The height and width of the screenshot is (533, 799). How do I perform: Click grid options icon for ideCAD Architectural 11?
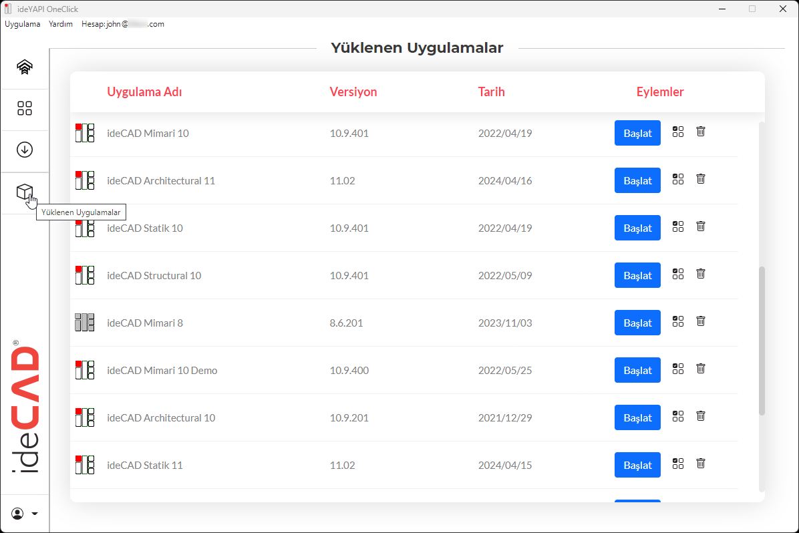pos(677,179)
